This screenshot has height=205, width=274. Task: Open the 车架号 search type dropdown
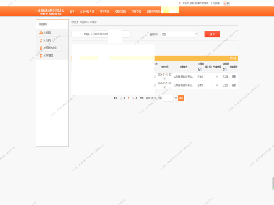click(x=82, y=34)
